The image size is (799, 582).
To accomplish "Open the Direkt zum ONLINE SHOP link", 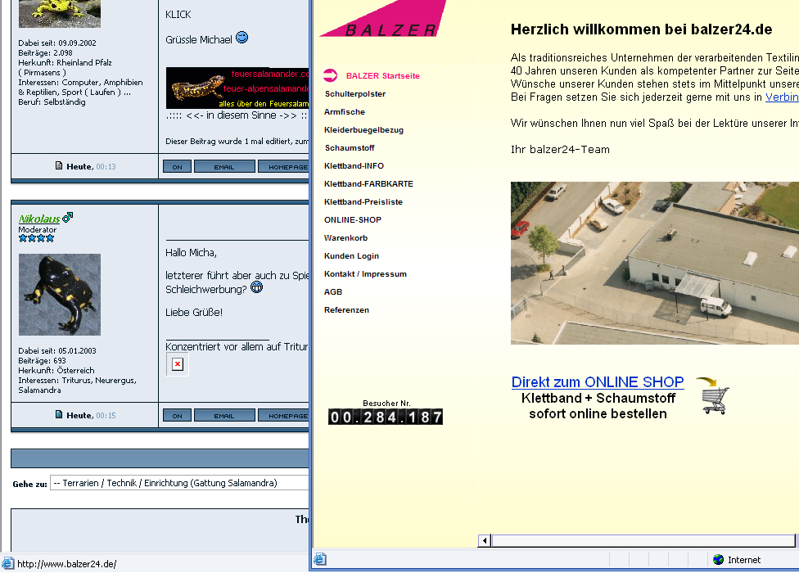I will 597,382.
